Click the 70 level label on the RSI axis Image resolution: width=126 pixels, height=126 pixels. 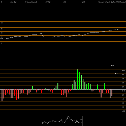(2, 29)
